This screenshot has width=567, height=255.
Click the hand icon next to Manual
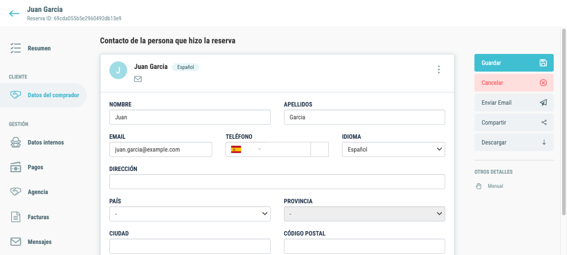(478, 186)
